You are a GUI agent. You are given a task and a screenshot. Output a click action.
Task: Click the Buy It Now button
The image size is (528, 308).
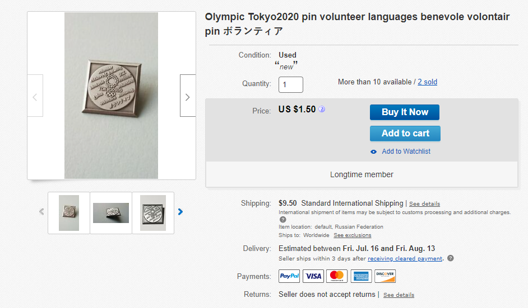tap(404, 112)
